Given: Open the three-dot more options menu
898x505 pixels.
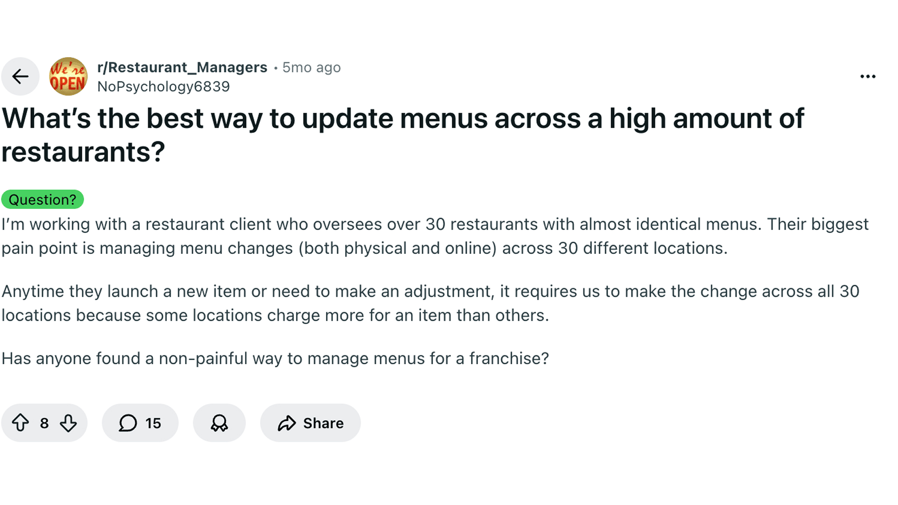Looking at the screenshot, I should (868, 76).
